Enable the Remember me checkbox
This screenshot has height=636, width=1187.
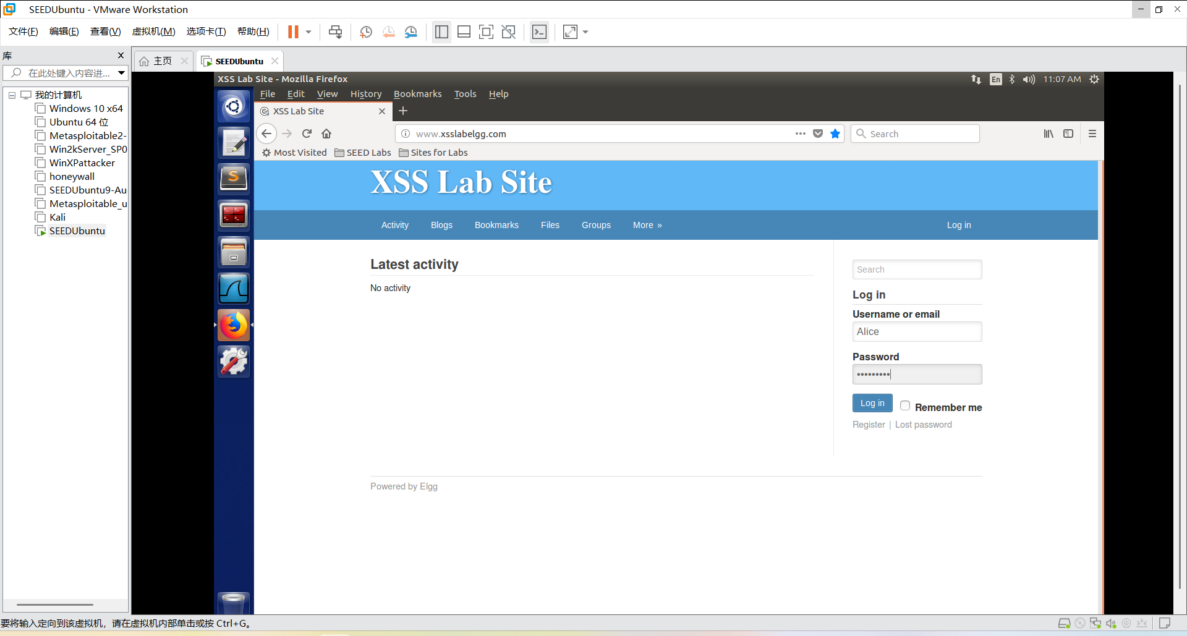click(x=905, y=405)
